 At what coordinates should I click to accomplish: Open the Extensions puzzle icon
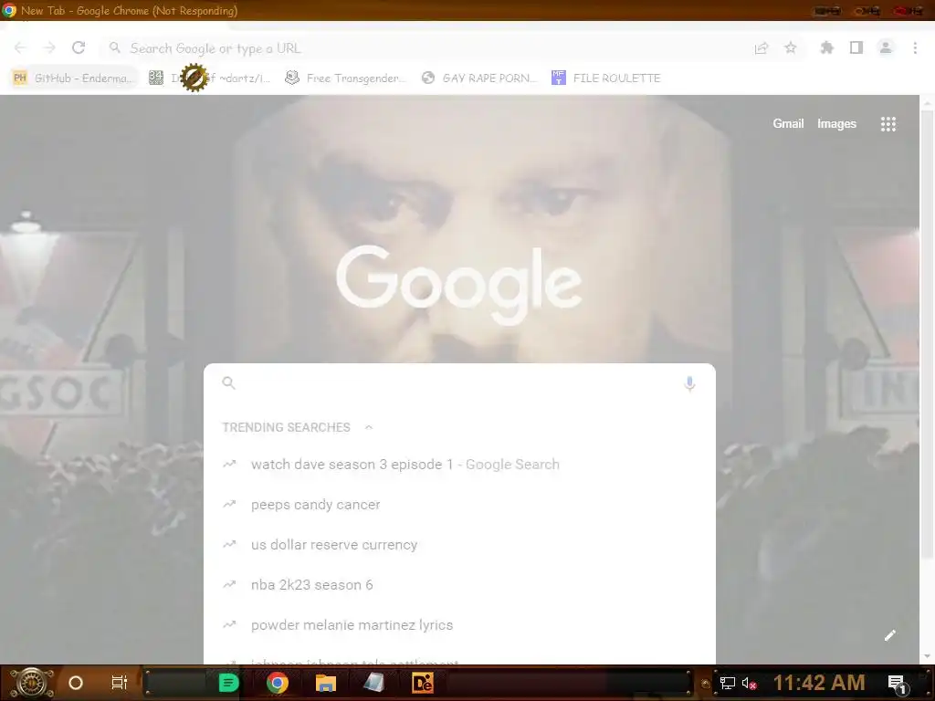827,47
